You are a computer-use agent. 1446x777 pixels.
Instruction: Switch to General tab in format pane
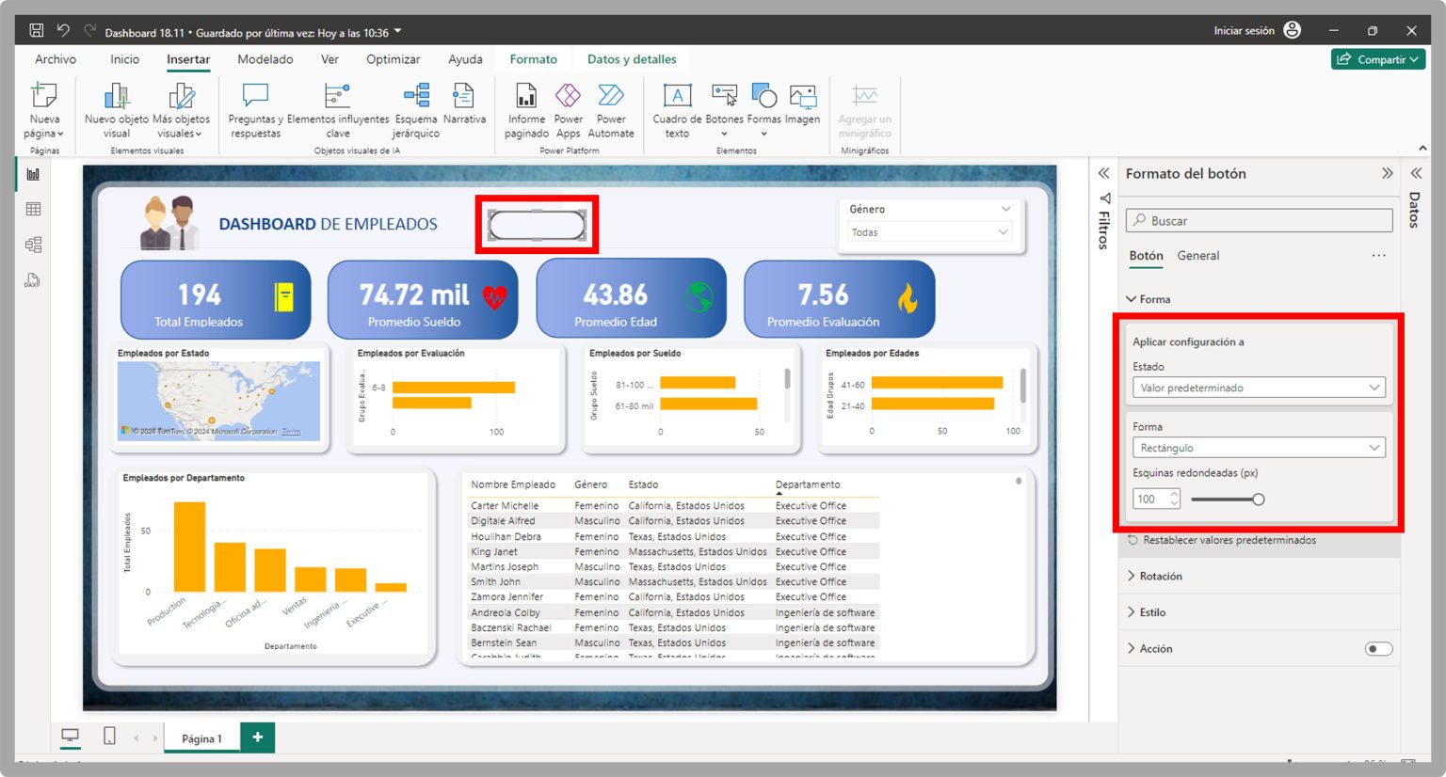pos(1197,255)
